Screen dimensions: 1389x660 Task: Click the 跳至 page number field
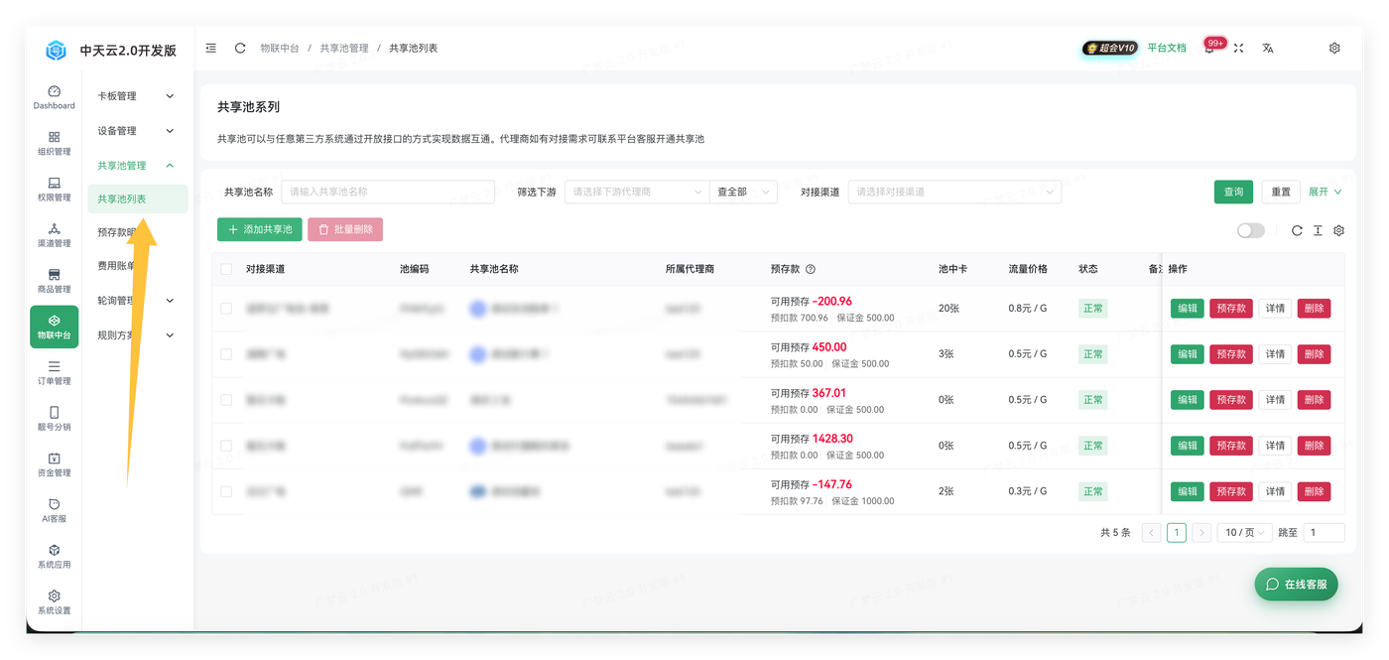tap(1325, 533)
